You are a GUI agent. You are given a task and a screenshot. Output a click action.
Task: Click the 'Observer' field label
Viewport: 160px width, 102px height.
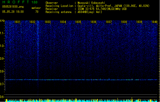52,3
